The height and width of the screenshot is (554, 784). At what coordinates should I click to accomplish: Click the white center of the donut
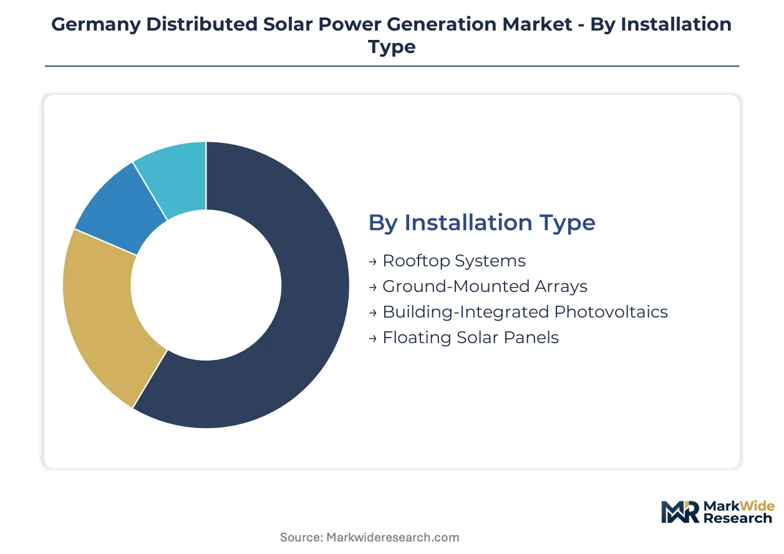point(206,285)
